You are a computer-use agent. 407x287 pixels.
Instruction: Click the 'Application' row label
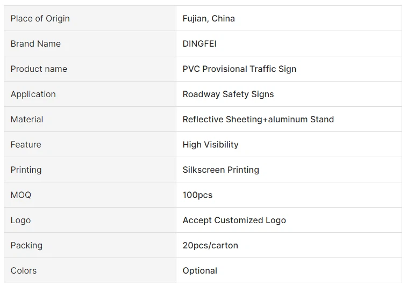(33, 94)
